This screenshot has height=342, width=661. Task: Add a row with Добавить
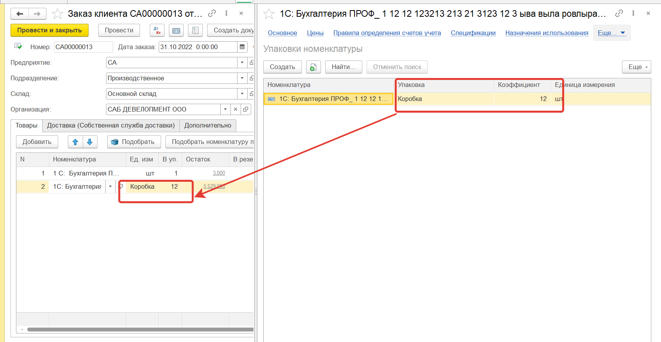click(37, 142)
